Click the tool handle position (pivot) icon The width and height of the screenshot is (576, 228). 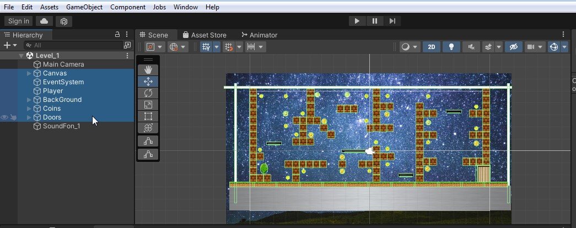[x=150, y=47]
